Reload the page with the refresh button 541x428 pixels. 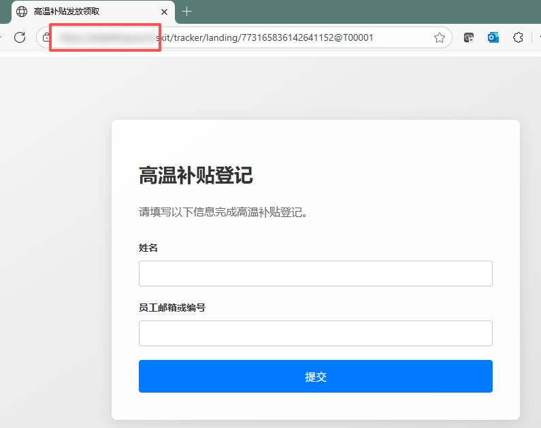coord(20,37)
